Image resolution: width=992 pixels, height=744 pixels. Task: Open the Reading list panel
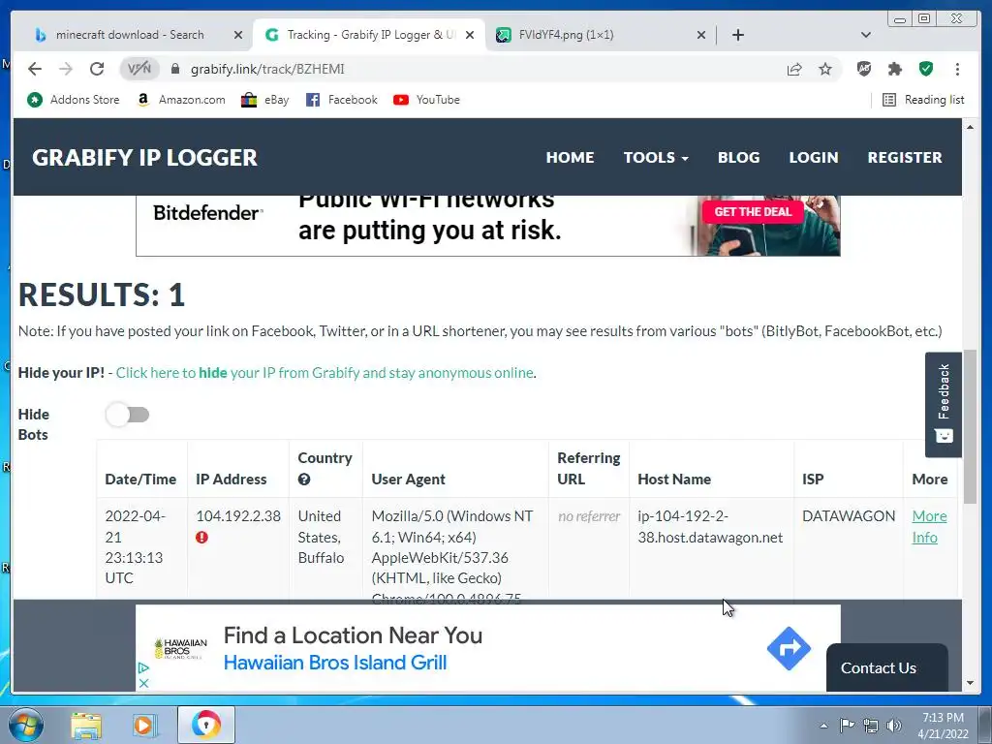[x=923, y=100]
